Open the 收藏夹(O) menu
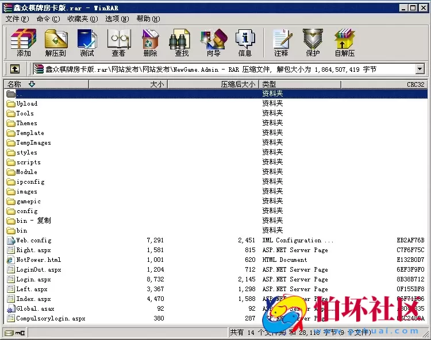This screenshot has width=431, height=340. pyautogui.click(x=82, y=19)
